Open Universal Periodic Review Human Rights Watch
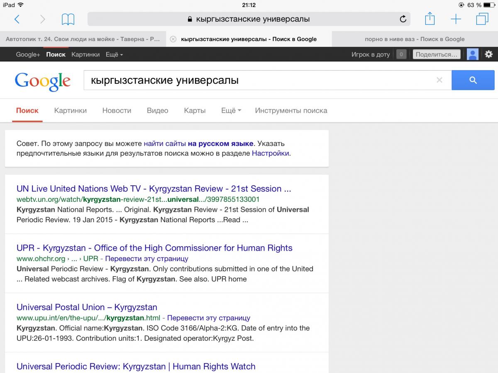 click(136, 366)
